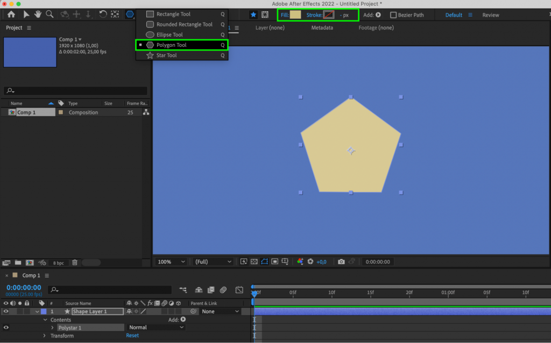551x343 pixels.
Task: Select the Hand tool
Action: tap(37, 15)
